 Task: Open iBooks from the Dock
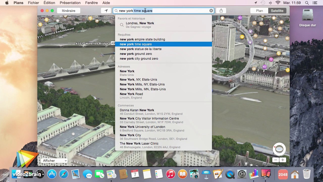[182, 174]
